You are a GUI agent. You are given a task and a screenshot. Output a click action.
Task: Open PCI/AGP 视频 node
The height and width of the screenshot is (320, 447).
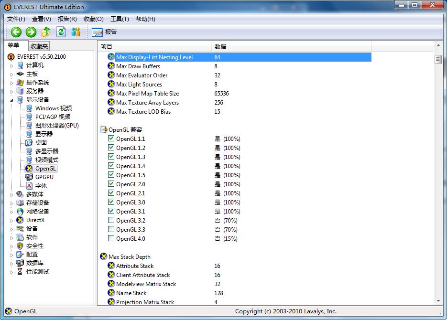(53, 117)
